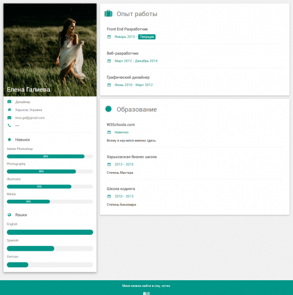Click the Front End Разработчик job title

(x=127, y=29)
